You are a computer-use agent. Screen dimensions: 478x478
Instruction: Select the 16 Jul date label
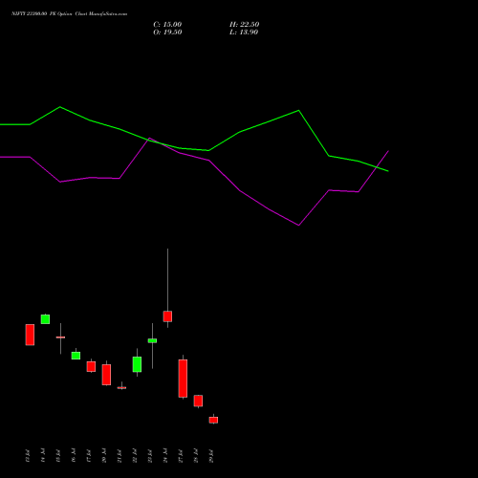tap(73, 456)
